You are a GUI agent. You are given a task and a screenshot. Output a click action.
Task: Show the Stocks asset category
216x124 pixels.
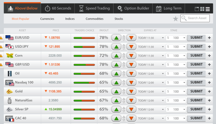(119, 19)
